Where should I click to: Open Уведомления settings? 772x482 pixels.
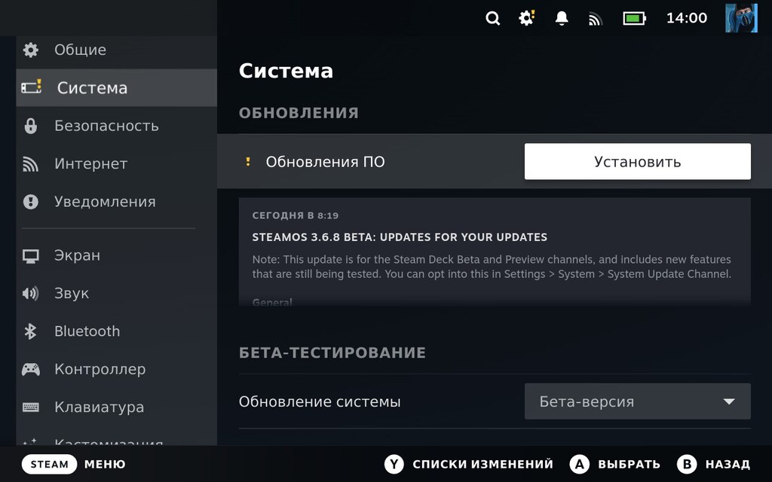click(x=116, y=202)
